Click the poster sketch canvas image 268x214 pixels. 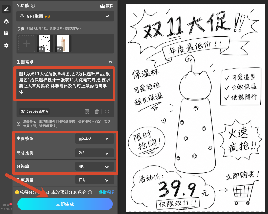point(195,108)
